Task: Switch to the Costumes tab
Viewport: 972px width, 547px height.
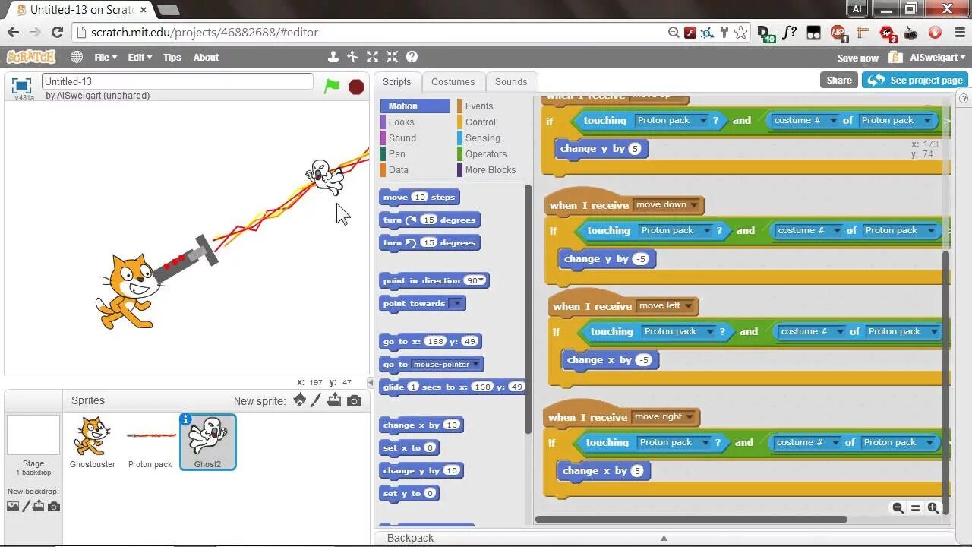Action: (453, 82)
